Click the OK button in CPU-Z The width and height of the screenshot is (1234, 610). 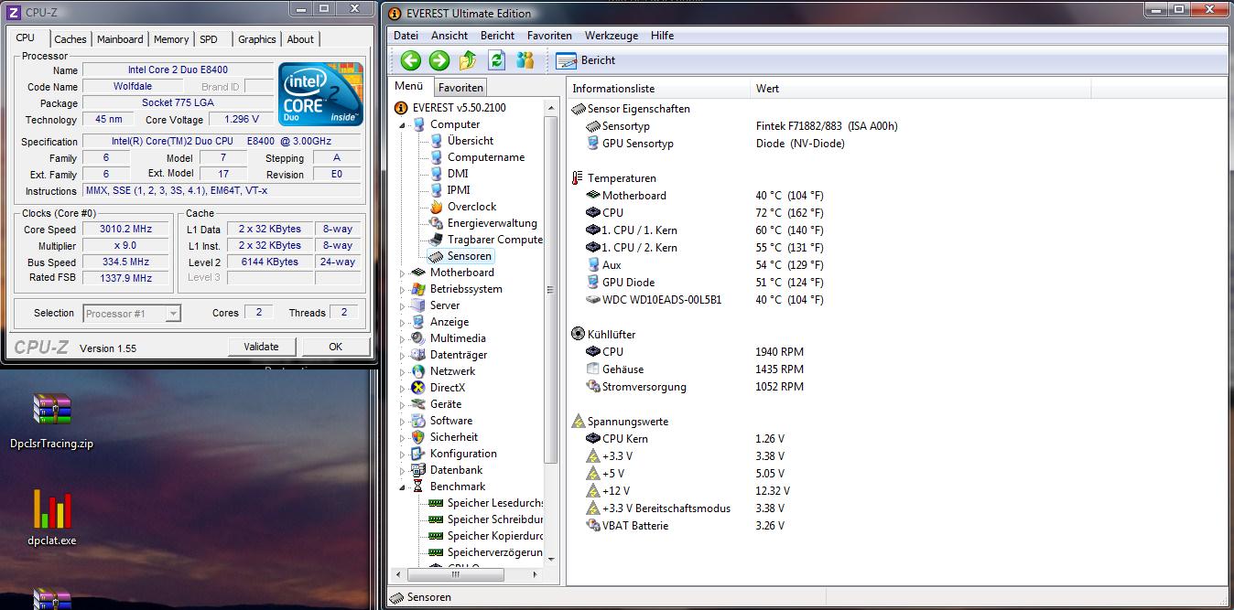335,347
